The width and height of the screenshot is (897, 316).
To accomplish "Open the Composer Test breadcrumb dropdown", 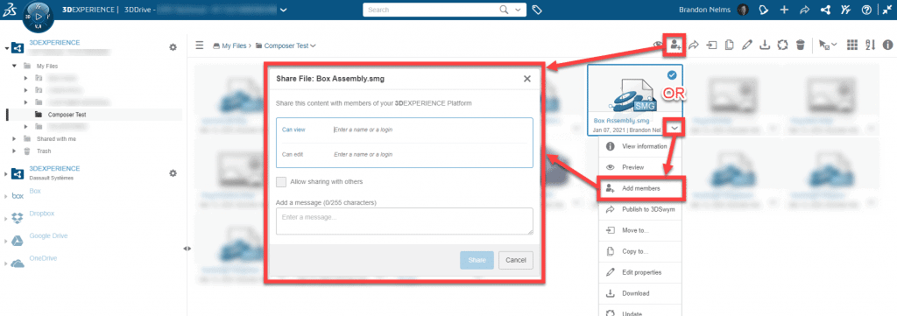I will tap(313, 46).
